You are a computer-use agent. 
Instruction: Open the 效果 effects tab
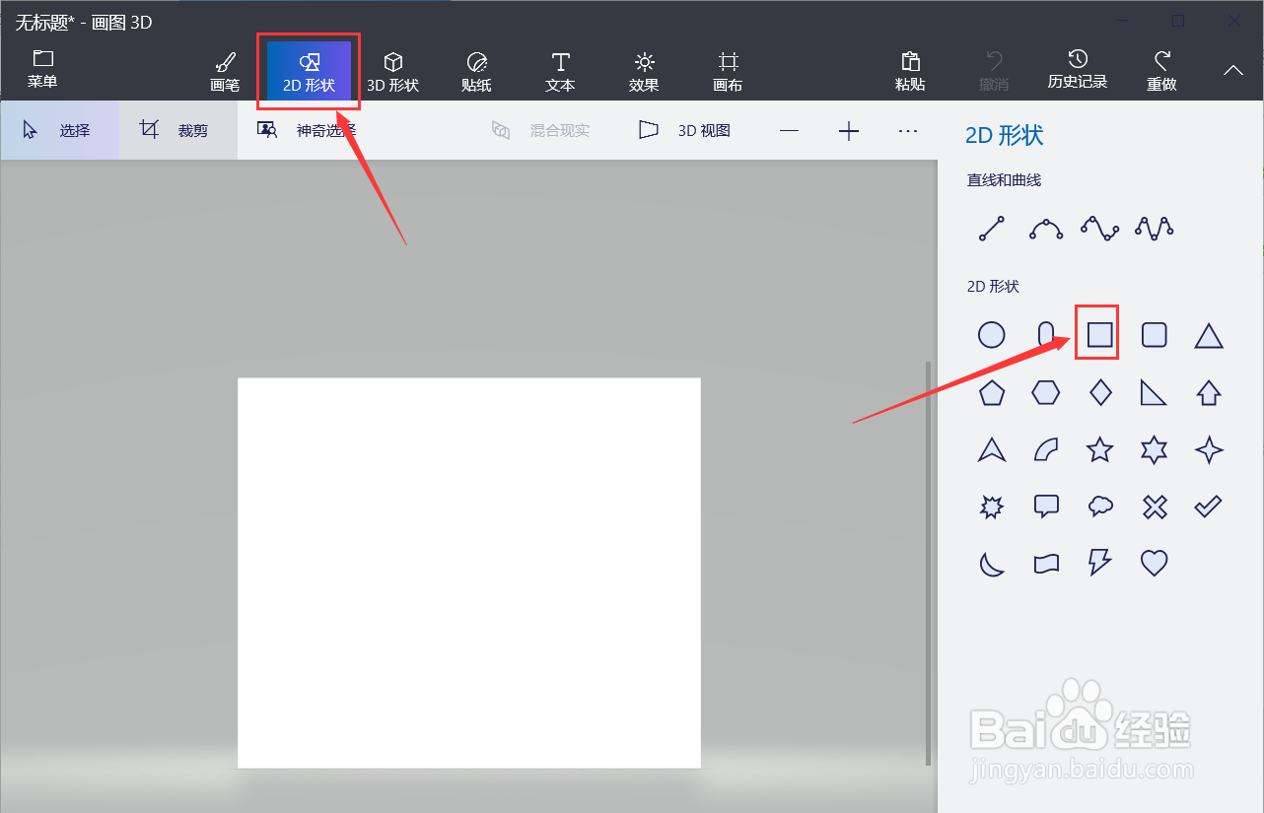coord(644,72)
